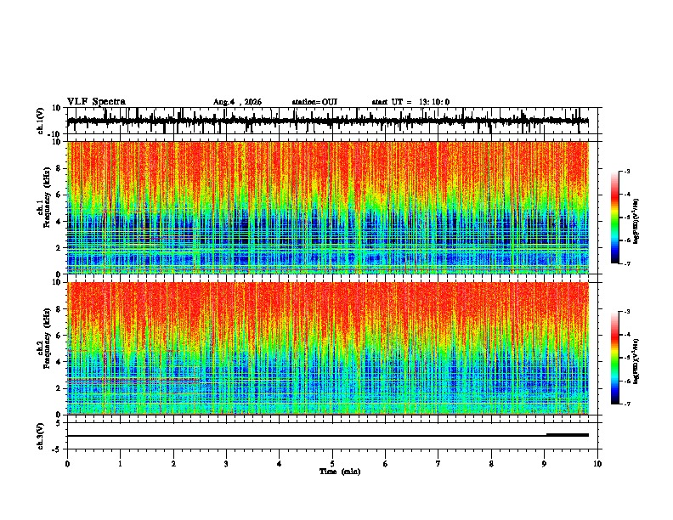The height and width of the screenshot is (520, 673).
Task: Click the ch.2 spectrogram color bar
Action: point(615,358)
